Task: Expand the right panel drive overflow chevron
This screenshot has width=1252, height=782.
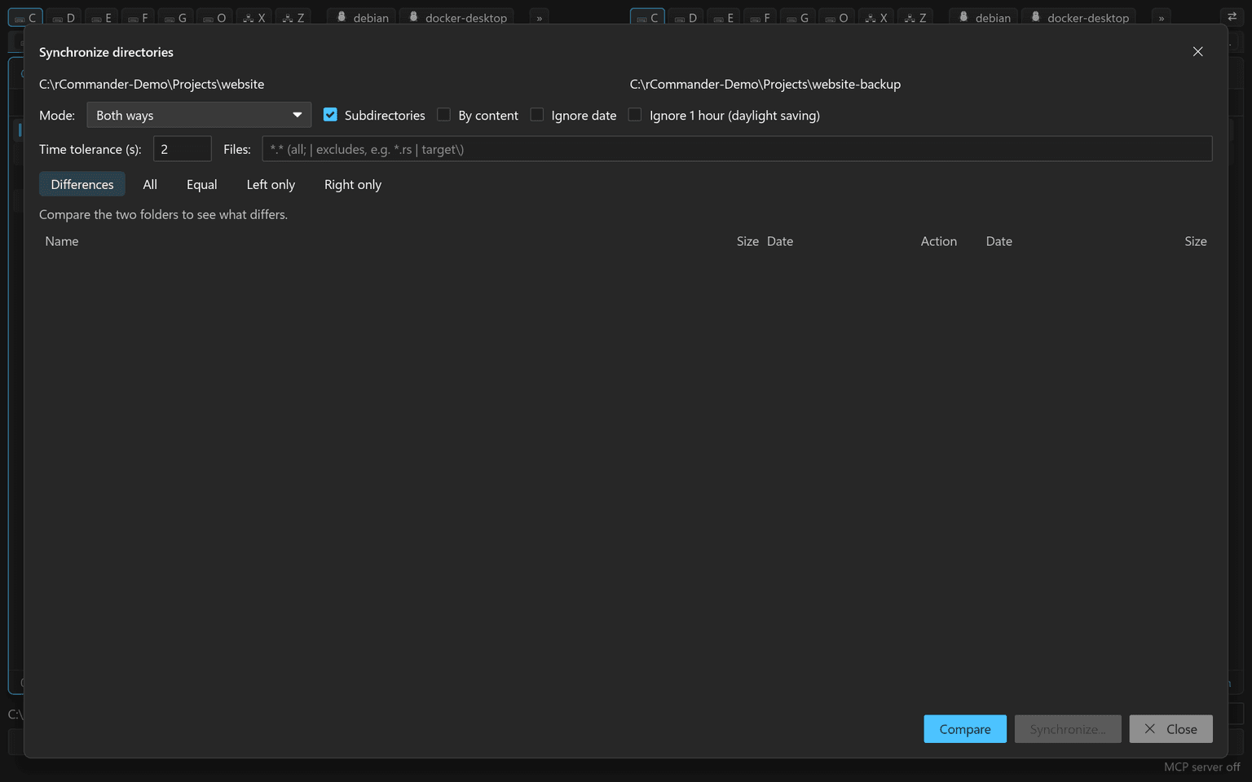Action: click(1162, 17)
